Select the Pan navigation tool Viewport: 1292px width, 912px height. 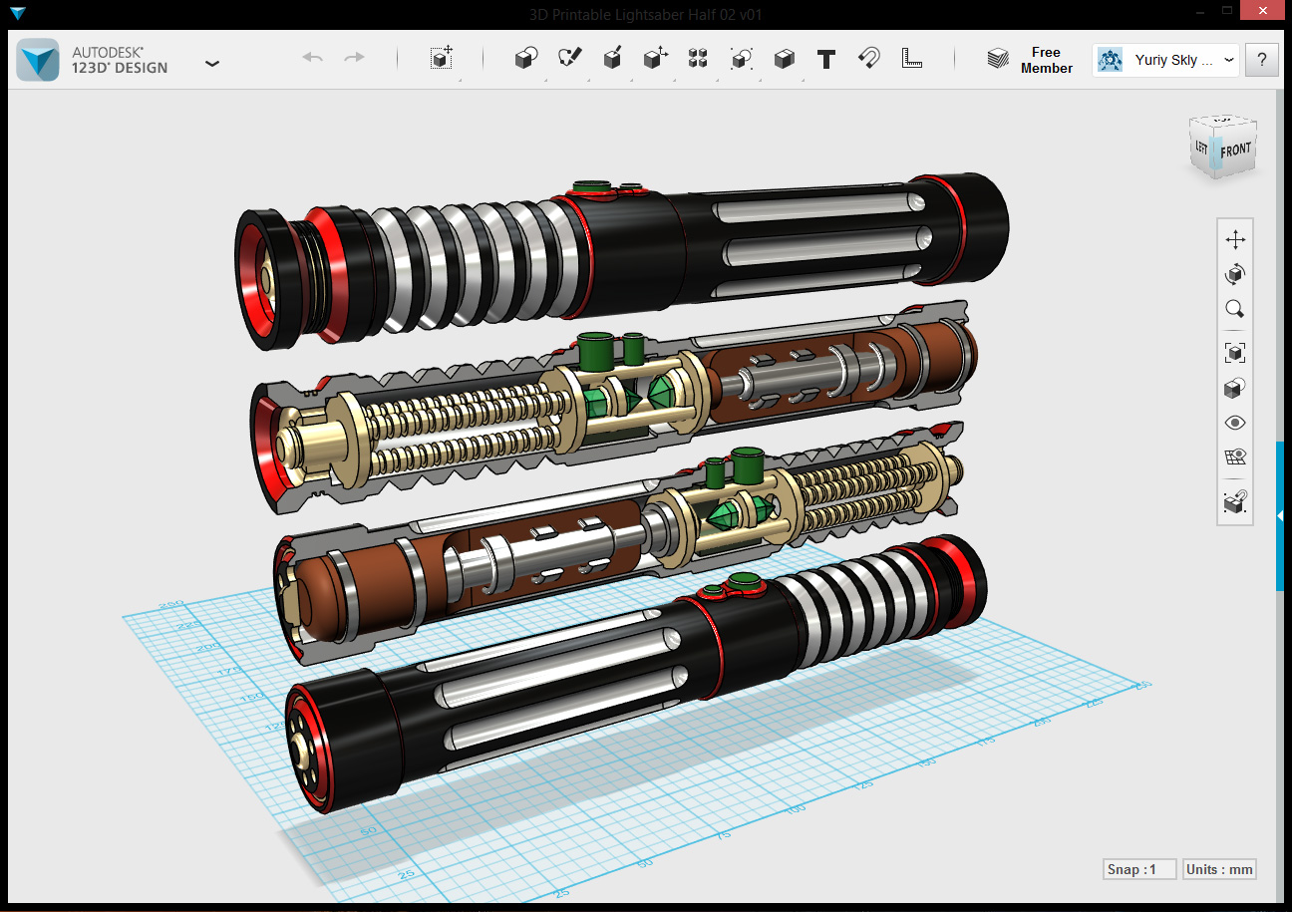[1235, 240]
